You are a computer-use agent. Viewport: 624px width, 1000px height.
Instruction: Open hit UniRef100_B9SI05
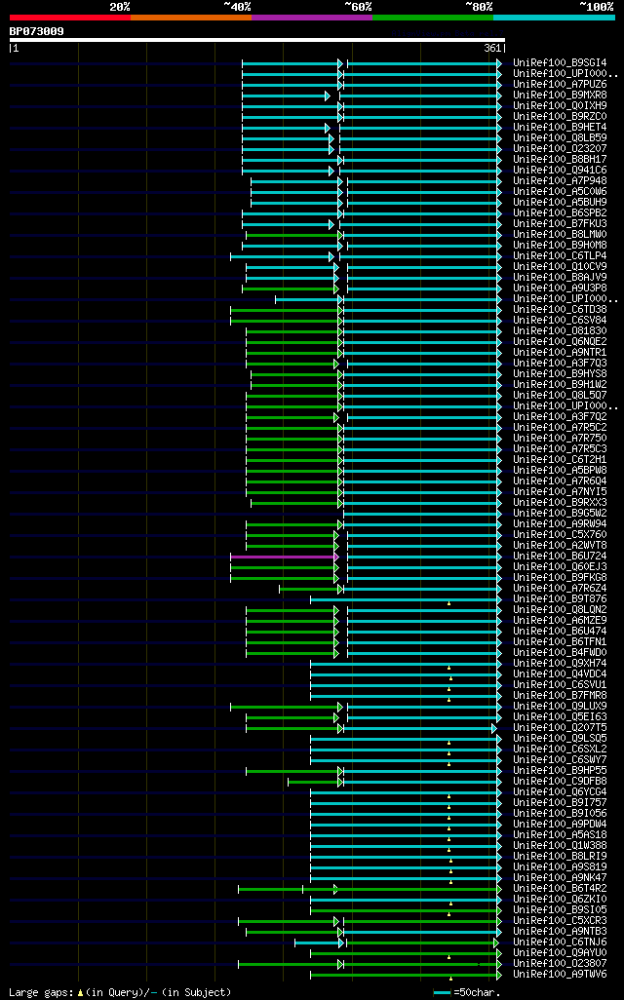click(561, 910)
